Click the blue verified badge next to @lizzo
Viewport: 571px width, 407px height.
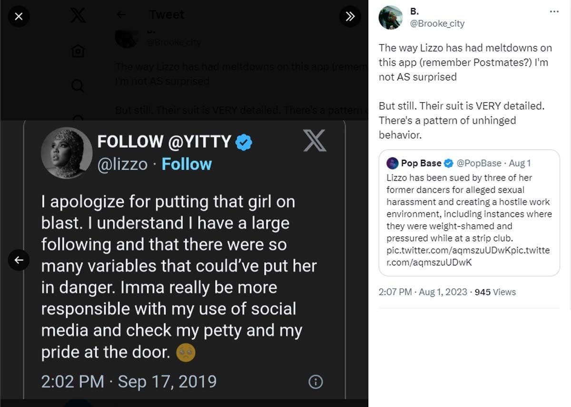(243, 141)
